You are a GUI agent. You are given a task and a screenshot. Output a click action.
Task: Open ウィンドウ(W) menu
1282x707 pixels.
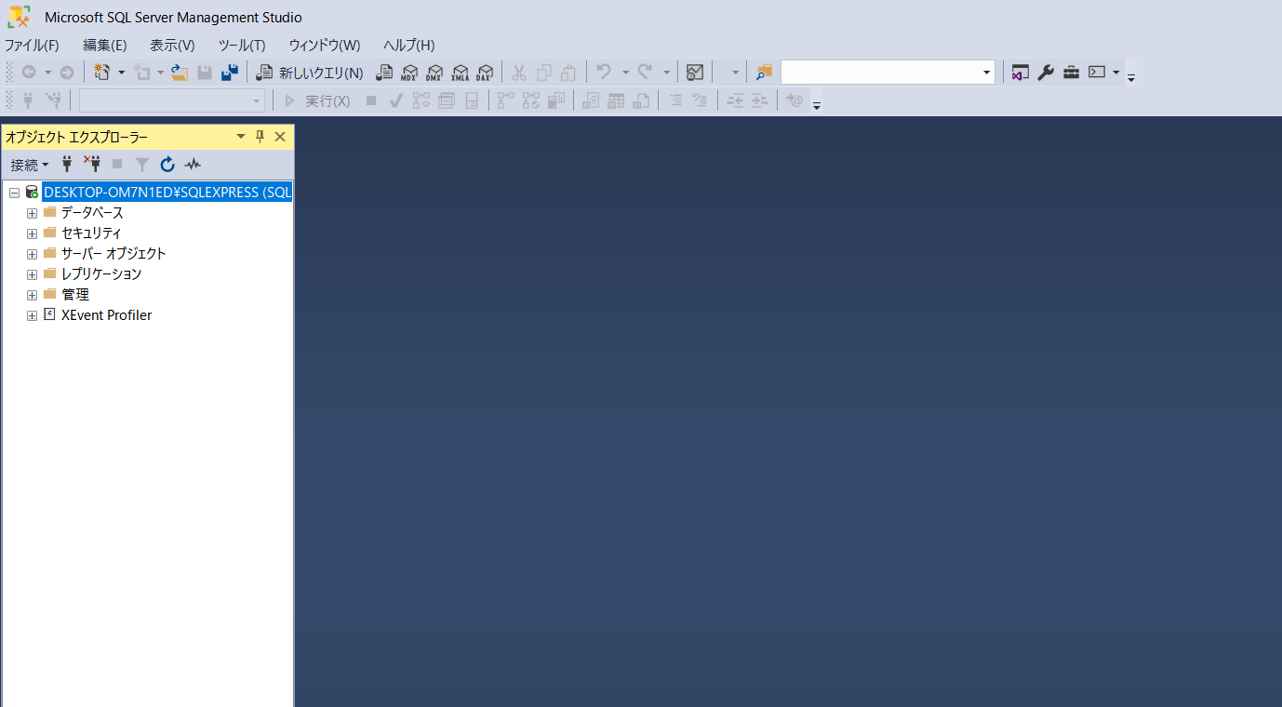pyautogui.click(x=324, y=45)
